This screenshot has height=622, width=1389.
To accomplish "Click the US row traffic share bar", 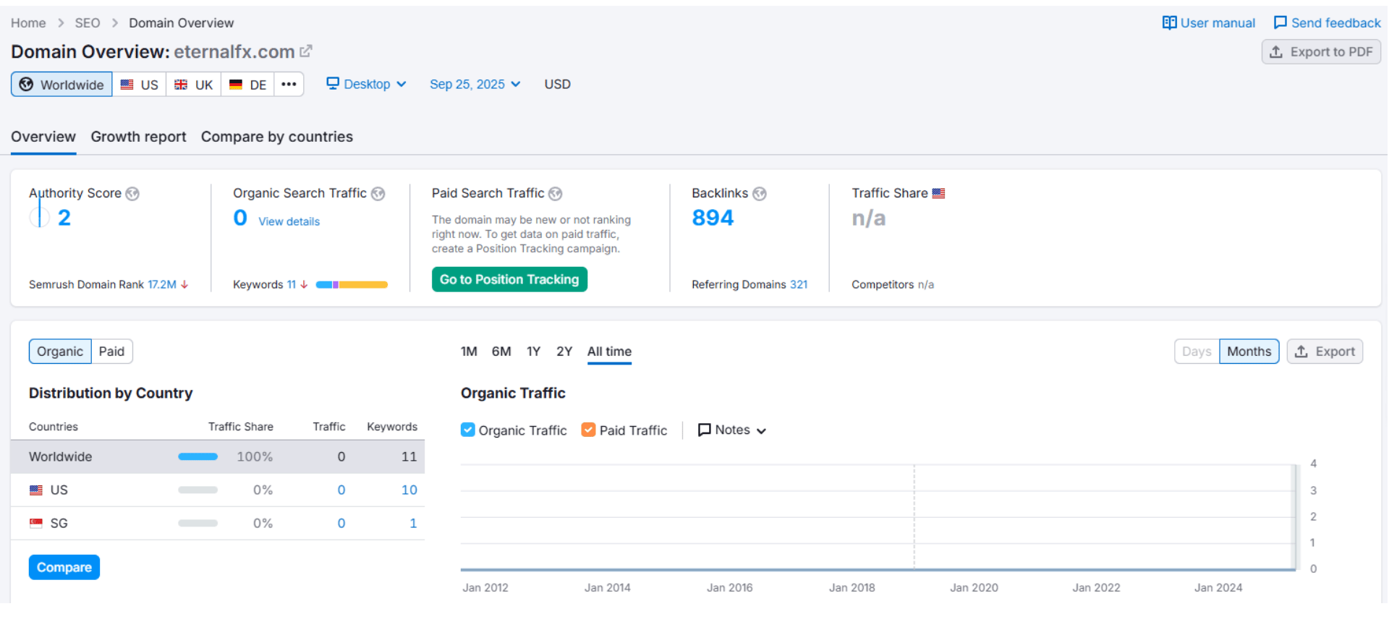I will [197, 490].
